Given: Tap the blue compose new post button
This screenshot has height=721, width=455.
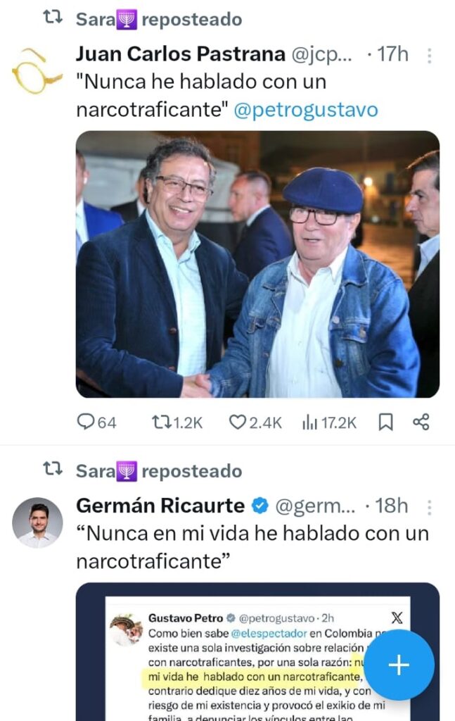Looking at the screenshot, I should click(x=399, y=665).
